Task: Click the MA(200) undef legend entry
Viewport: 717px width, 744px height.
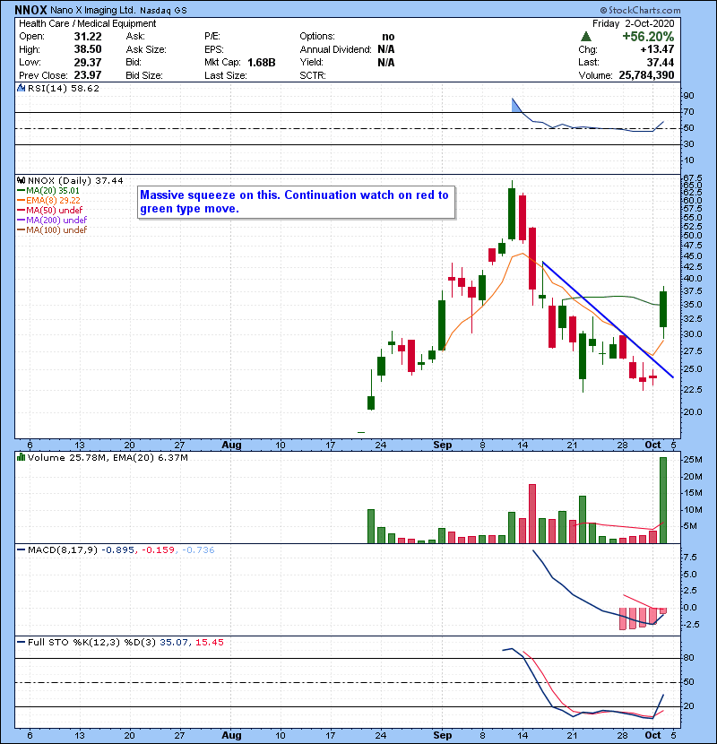Action: [x=52, y=221]
